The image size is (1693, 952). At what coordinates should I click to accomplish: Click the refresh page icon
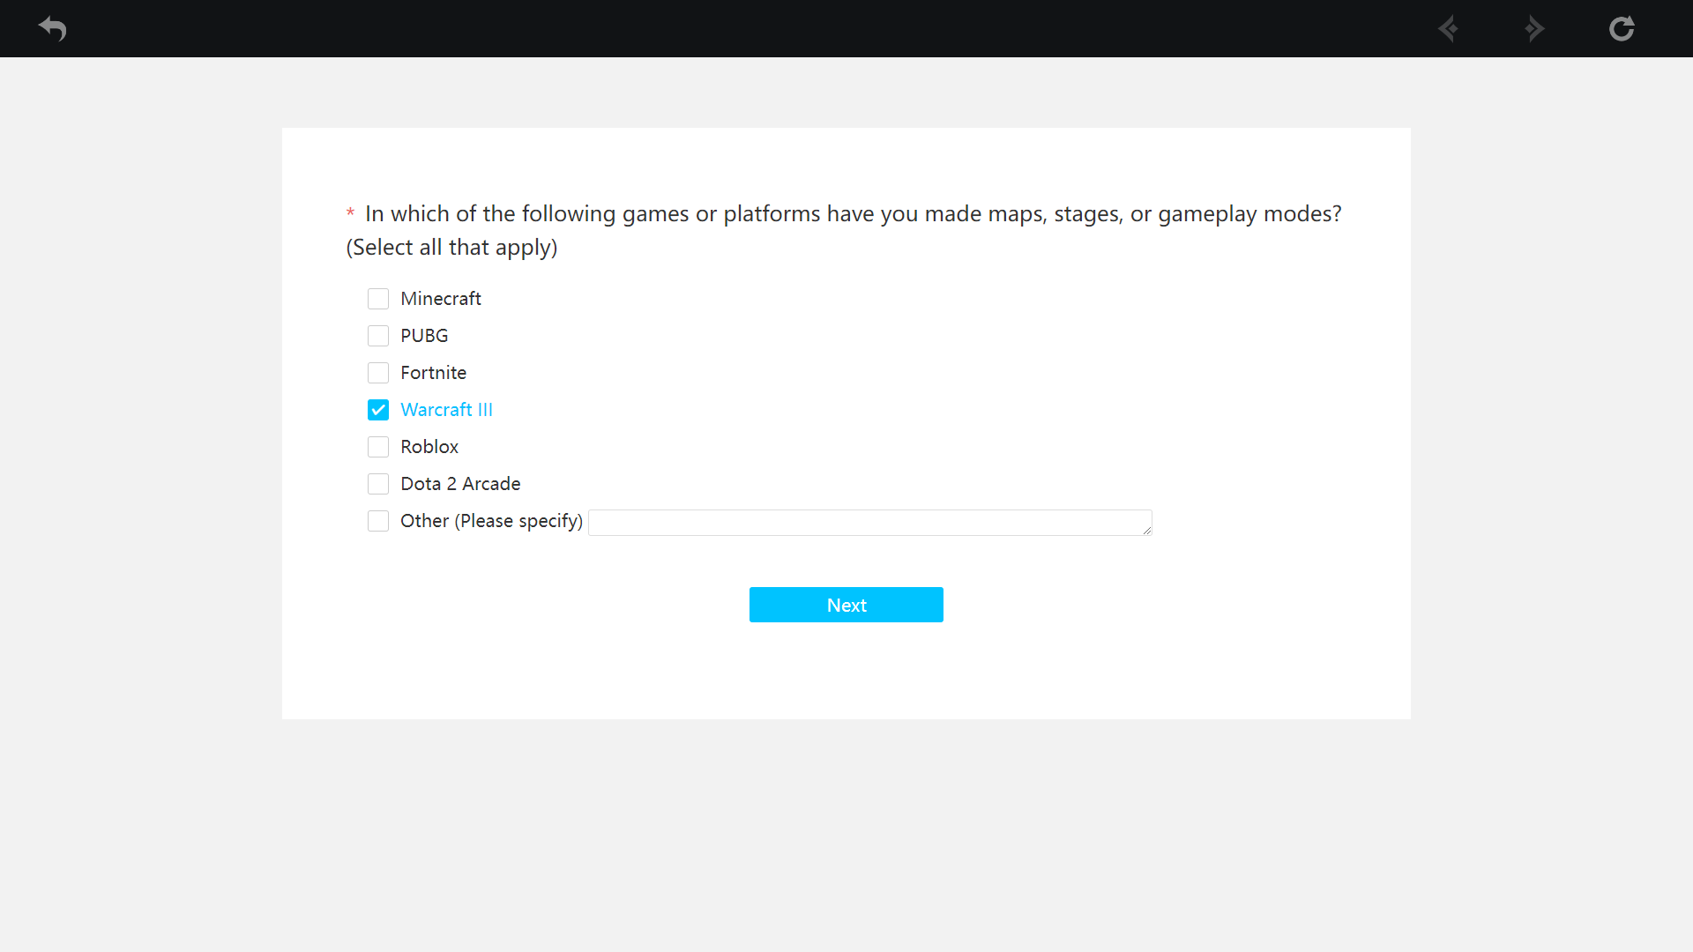pos(1622,28)
